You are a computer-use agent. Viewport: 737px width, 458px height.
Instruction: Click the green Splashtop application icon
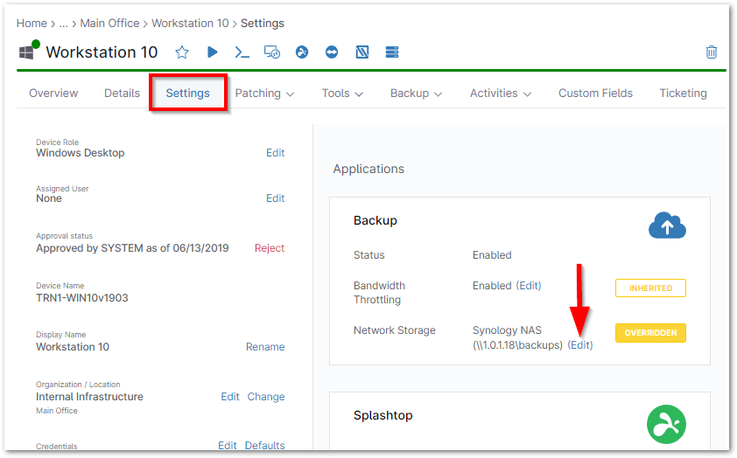666,424
